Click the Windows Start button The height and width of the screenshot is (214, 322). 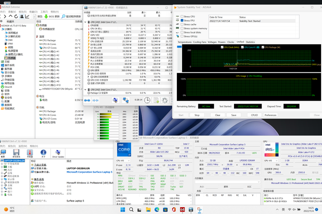(x=123, y=210)
